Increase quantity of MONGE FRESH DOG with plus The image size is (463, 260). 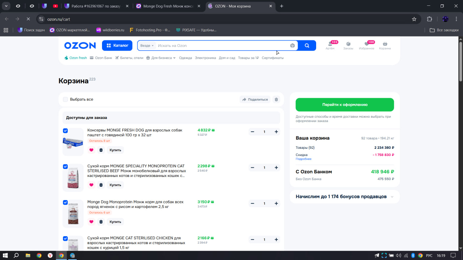tap(276, 132)
